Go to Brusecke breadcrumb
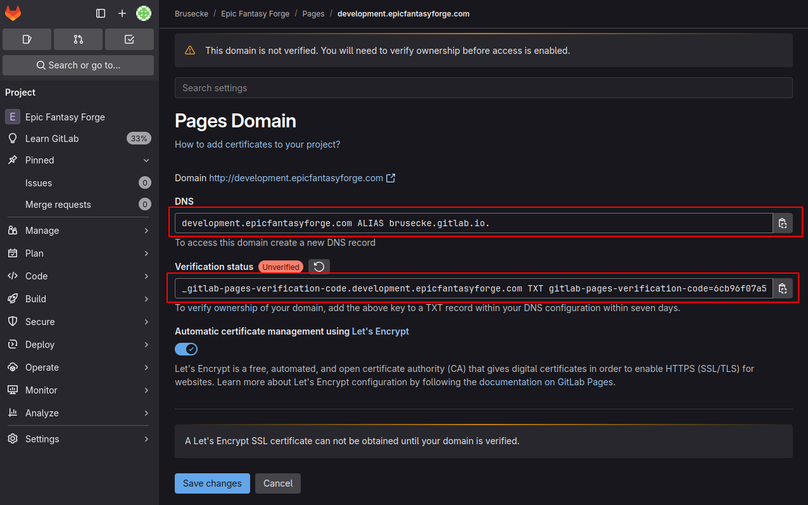This screenshot has height=505, width=808. (191, 13)
